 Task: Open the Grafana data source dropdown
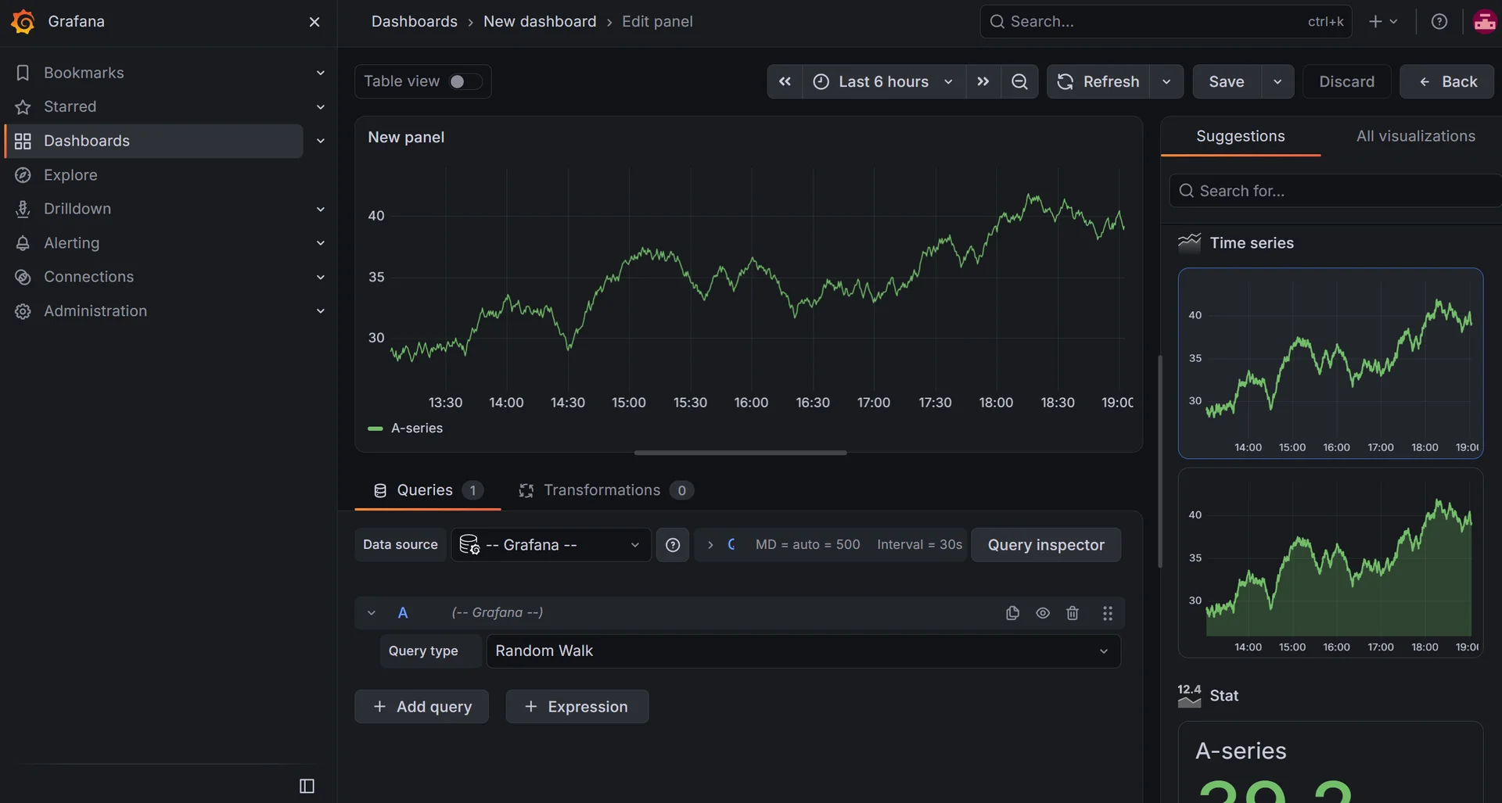[x=552, y=545]
